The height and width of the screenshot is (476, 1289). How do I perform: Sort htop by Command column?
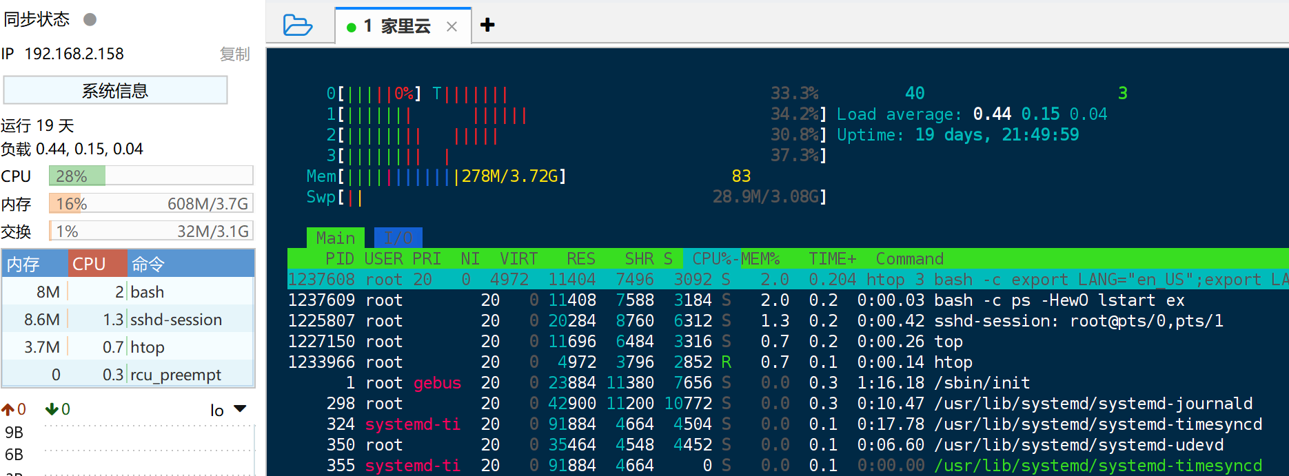click(910, 258)
